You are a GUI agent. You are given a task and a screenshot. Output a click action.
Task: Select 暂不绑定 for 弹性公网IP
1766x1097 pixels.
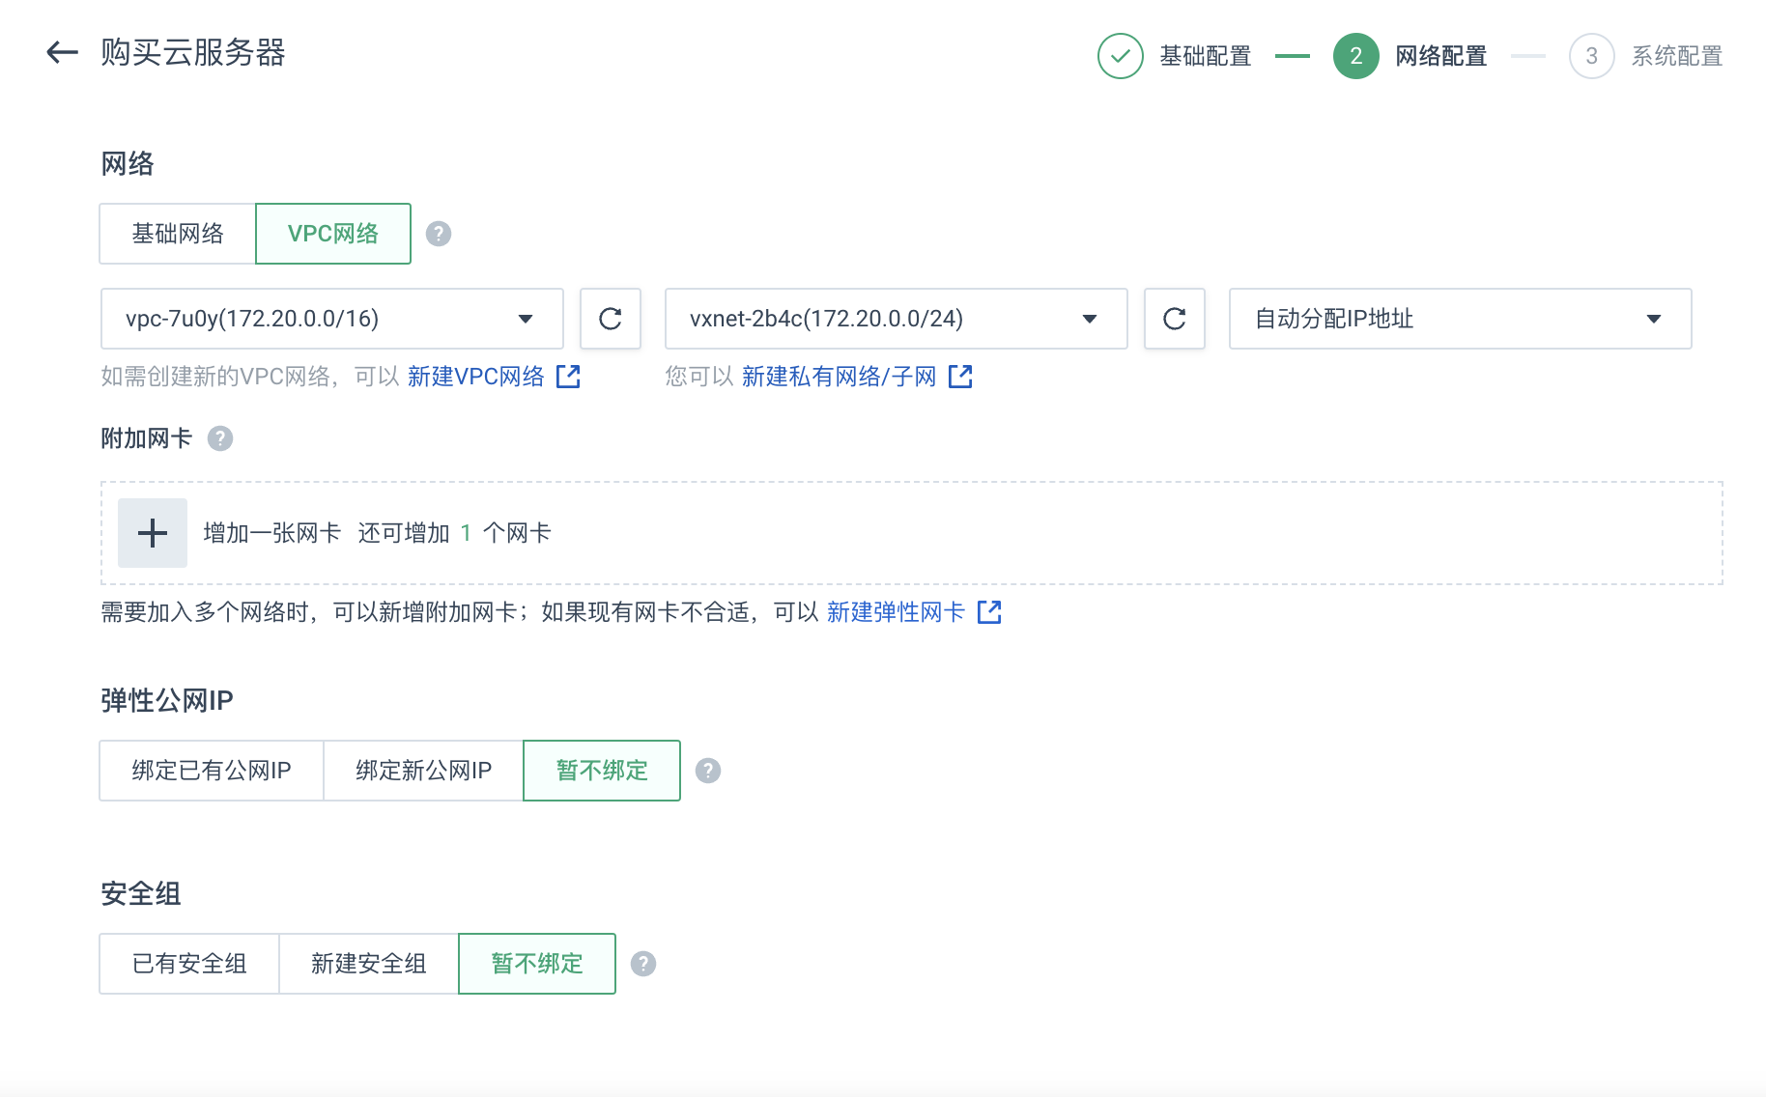point(602,771)
